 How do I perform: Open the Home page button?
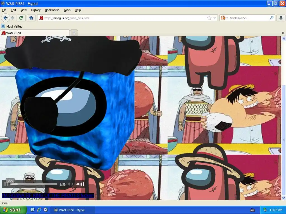(31, 18)
